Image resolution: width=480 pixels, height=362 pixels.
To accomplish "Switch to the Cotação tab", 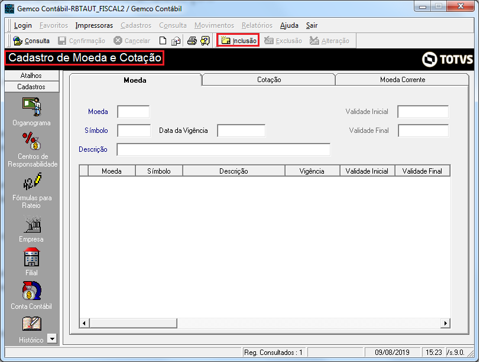I will click(269, 80).
